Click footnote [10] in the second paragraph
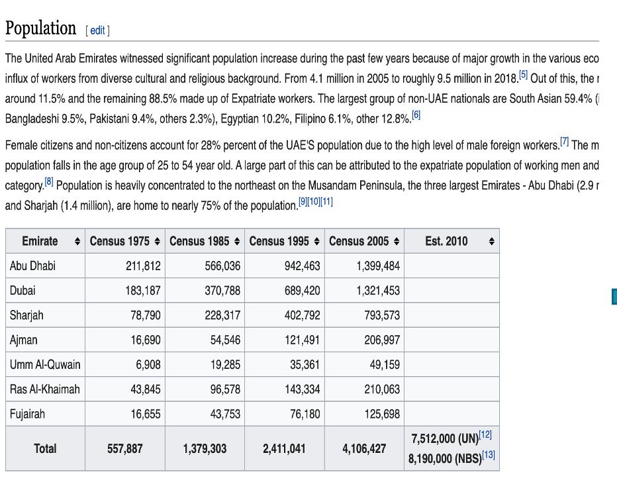Screen dimensions: 617x494 pos(314,203)
